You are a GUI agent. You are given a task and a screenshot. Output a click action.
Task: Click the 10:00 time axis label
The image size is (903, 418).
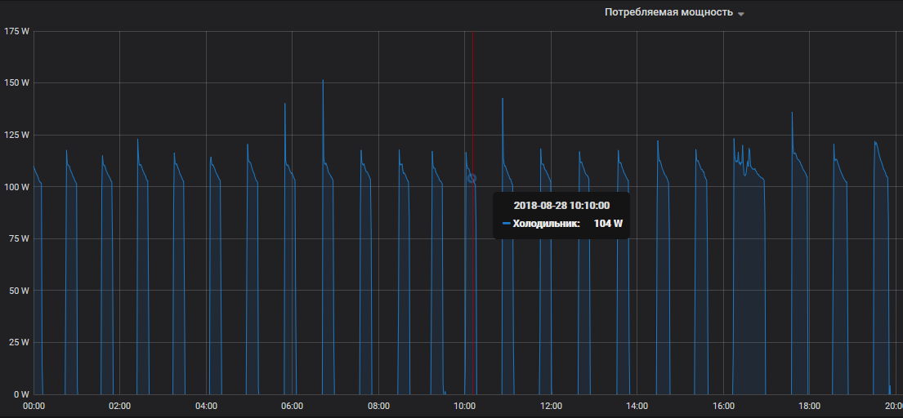(x=465, y=406)
